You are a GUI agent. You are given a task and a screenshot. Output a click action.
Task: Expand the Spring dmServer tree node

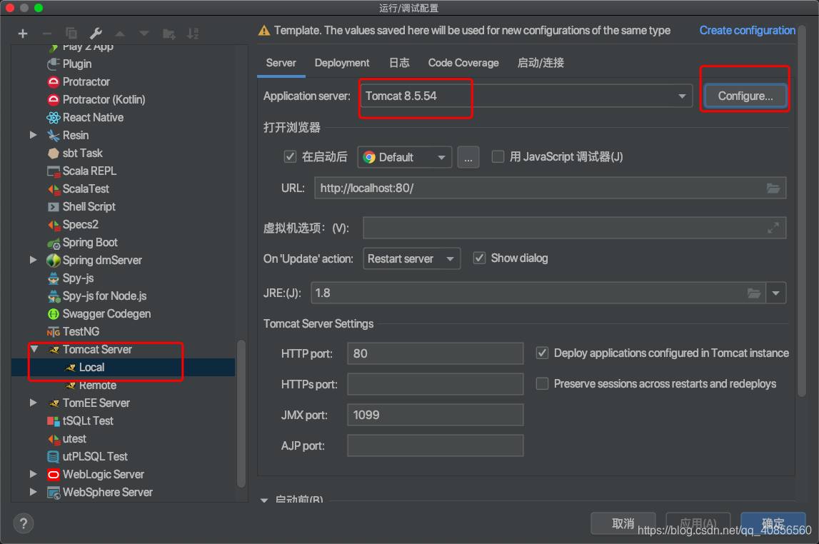tap(34, 260)
